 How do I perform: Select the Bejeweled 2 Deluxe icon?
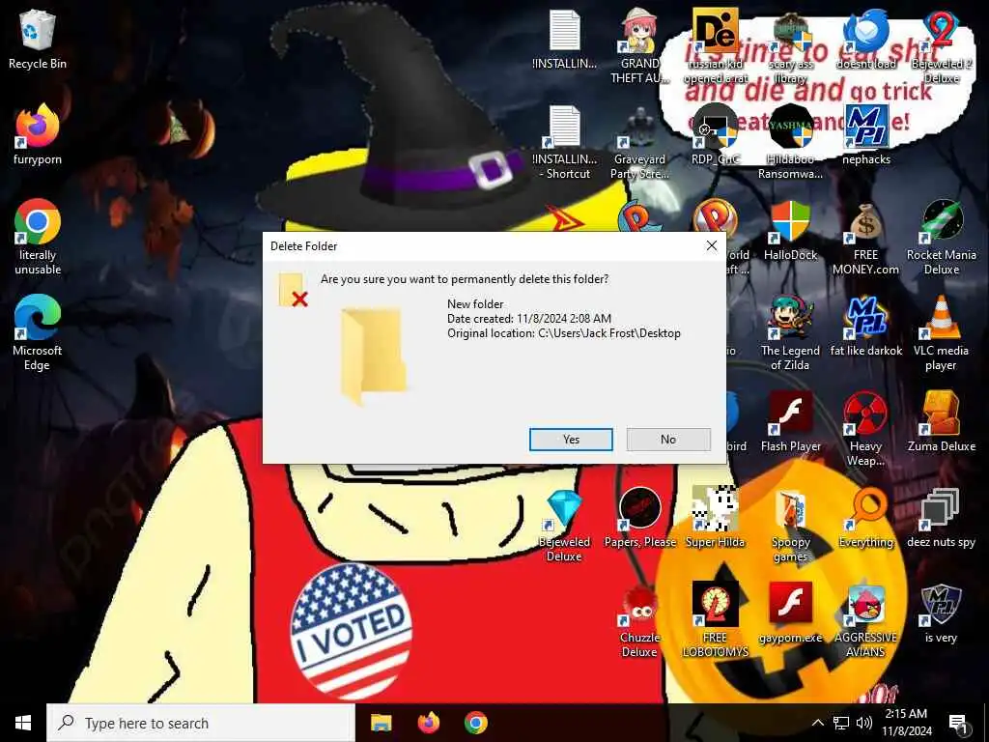tap(941, 46)
